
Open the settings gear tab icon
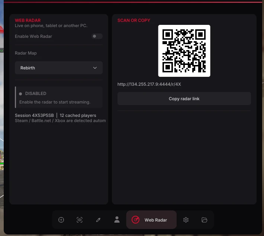coord(186,220)
